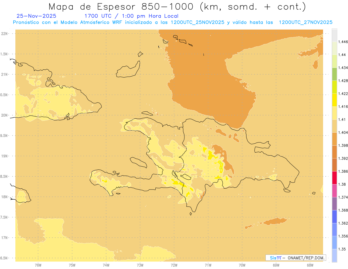The image size is (348, 269).
Task: Choose the purple swatch between 1.368 and 1.374
Action: click(x=334, y=204)
